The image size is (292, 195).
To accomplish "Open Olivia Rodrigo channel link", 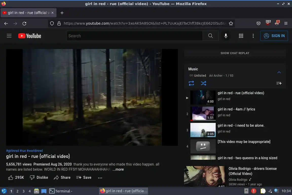I will coord(238,180).
